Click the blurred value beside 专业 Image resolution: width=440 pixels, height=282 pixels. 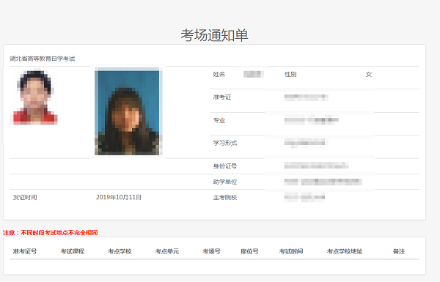[311, 120]
